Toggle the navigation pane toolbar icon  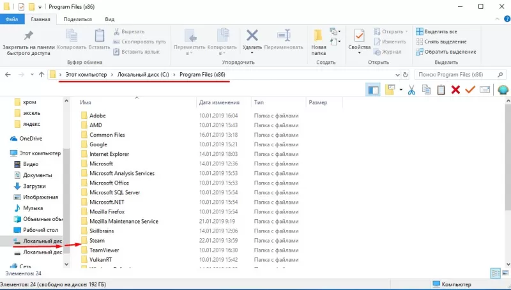[373, 89]
